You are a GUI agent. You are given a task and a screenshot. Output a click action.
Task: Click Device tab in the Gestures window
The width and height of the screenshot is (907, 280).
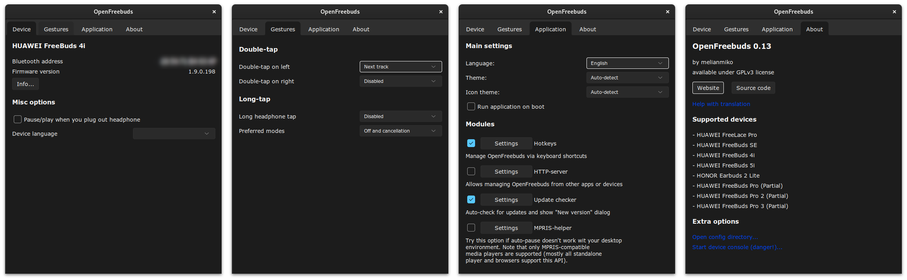click(x=248, y=29)
